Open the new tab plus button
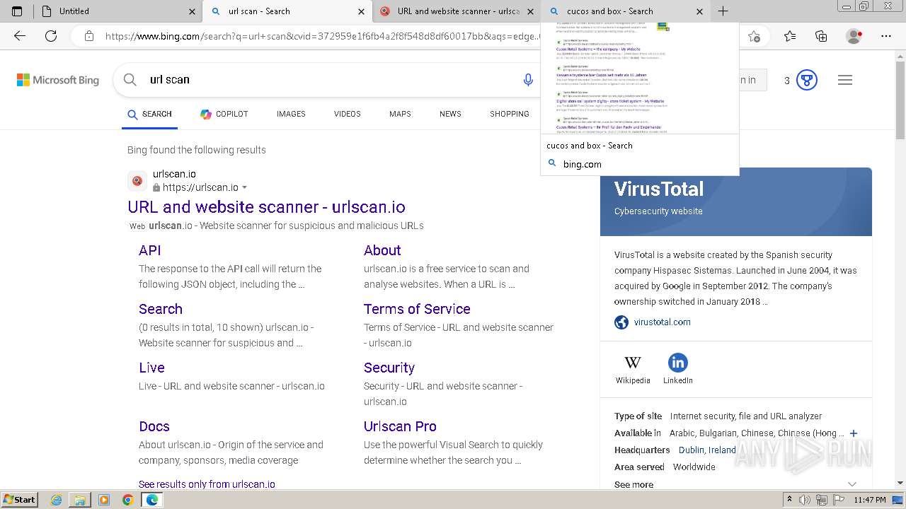The height and width of the screenshot is (509, 906). [x=723, y=11]
